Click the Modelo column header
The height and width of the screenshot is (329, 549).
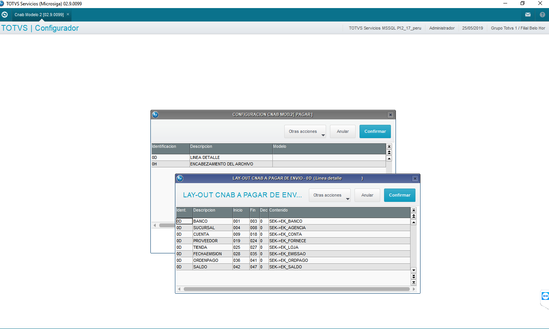pyautogui.click(x=329, y=149)
